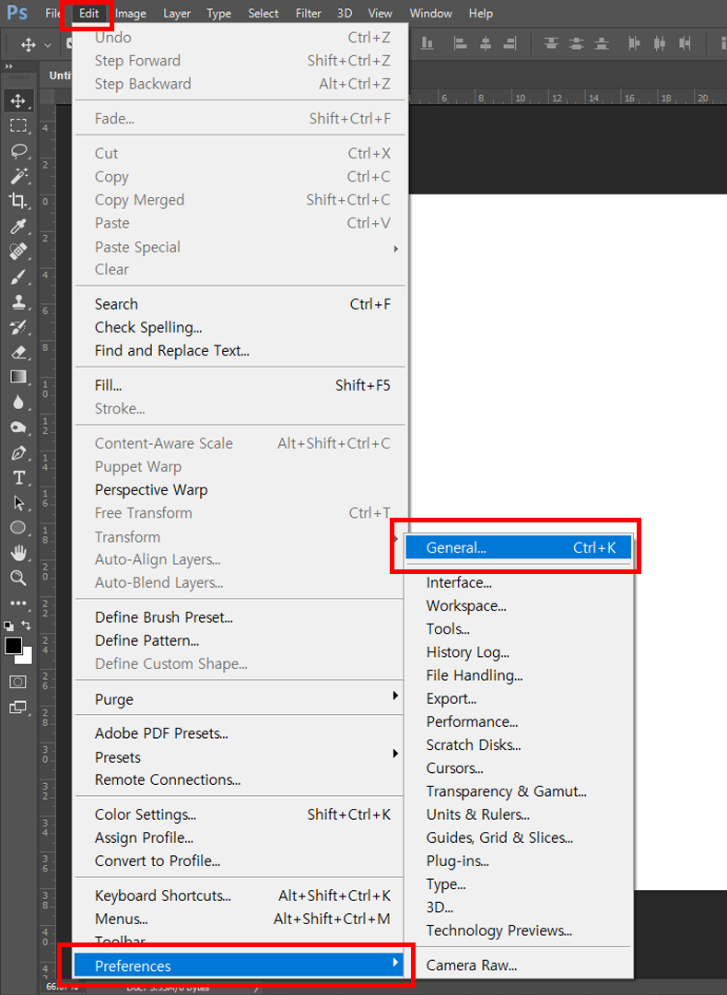
Task: Open the Help menu
Action: pos(481,13)
